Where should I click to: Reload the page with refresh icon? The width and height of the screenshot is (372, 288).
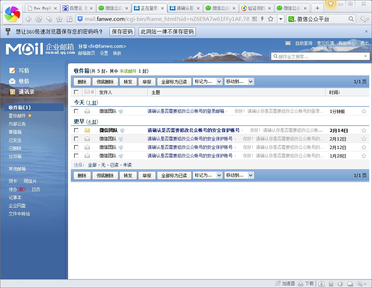tap(39, 19)
